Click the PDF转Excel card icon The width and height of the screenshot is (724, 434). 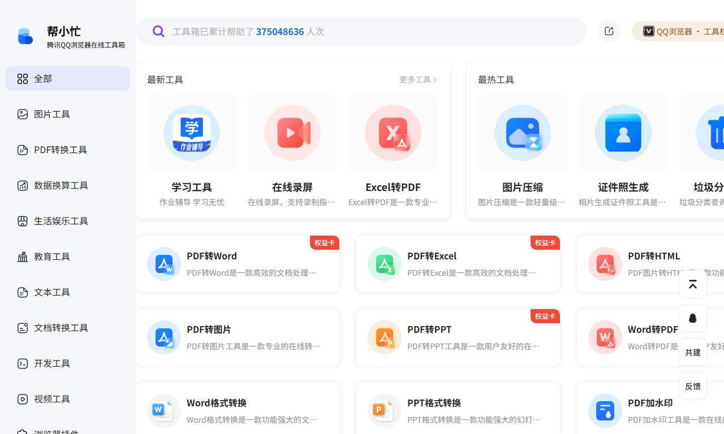click(x=385, y=264)
